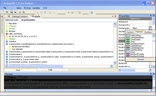Click the Open folder toolbar icon
The image size is (156, 96).
point(7,12)
